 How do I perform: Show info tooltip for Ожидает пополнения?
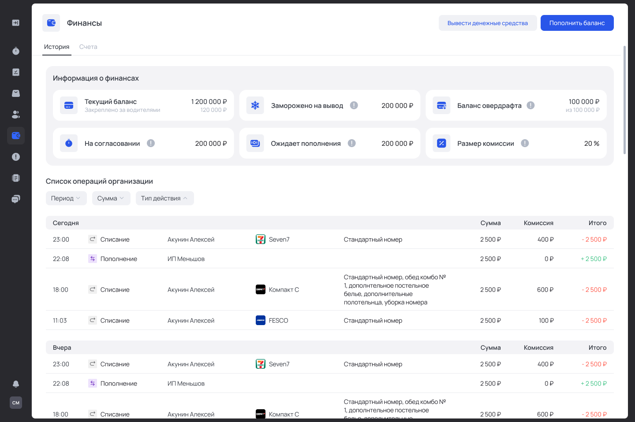click(352, 143)
